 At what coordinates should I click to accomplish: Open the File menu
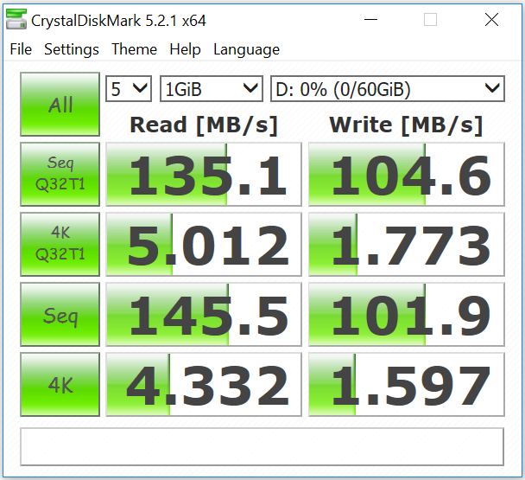21,49
